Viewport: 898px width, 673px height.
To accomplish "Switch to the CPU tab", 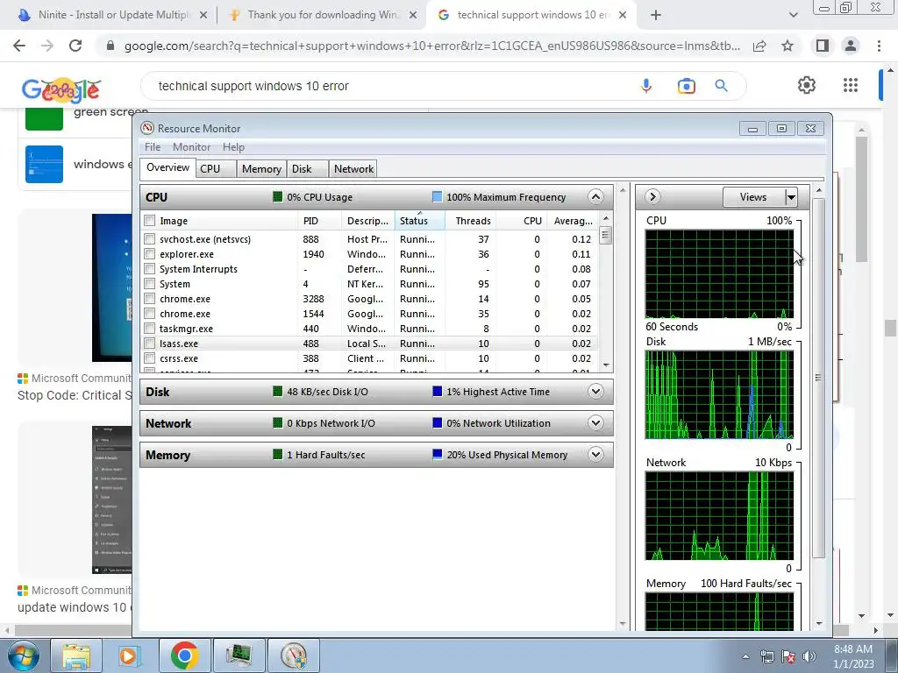I will click(x=216, y=169).
